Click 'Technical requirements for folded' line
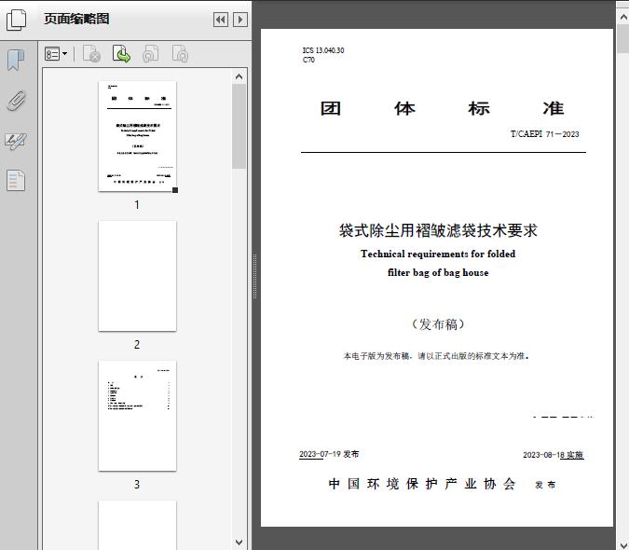This screenshot has height=550, width=629. [x=438, y=254]
